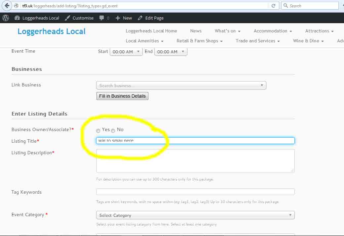Viewport: 344px width, 236px height.
Task: Click into the Listing Description text area
Action: 195,161
